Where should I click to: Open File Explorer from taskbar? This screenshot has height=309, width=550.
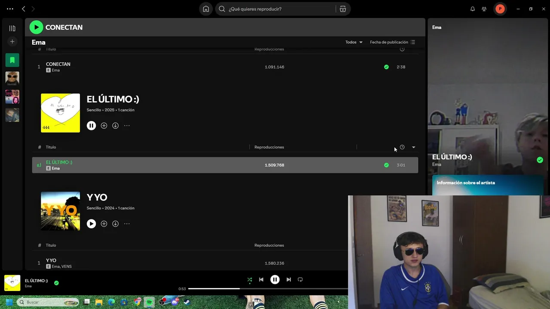point(99,302)
